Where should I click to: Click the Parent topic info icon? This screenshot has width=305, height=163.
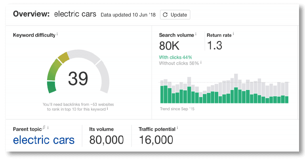click(x=48, y=128)
